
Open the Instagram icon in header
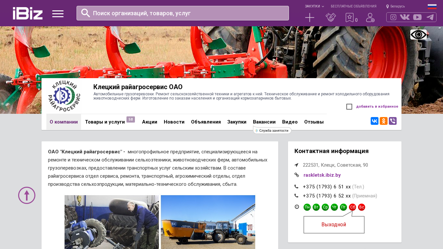(x=393, y=17)
